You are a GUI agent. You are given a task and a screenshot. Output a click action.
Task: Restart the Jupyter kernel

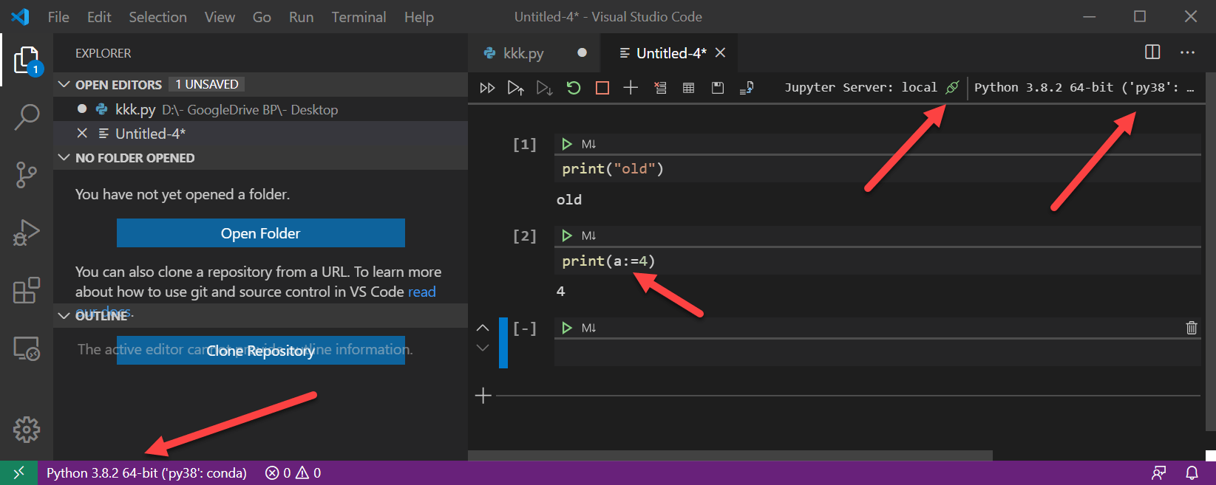(x=574, y=88)
